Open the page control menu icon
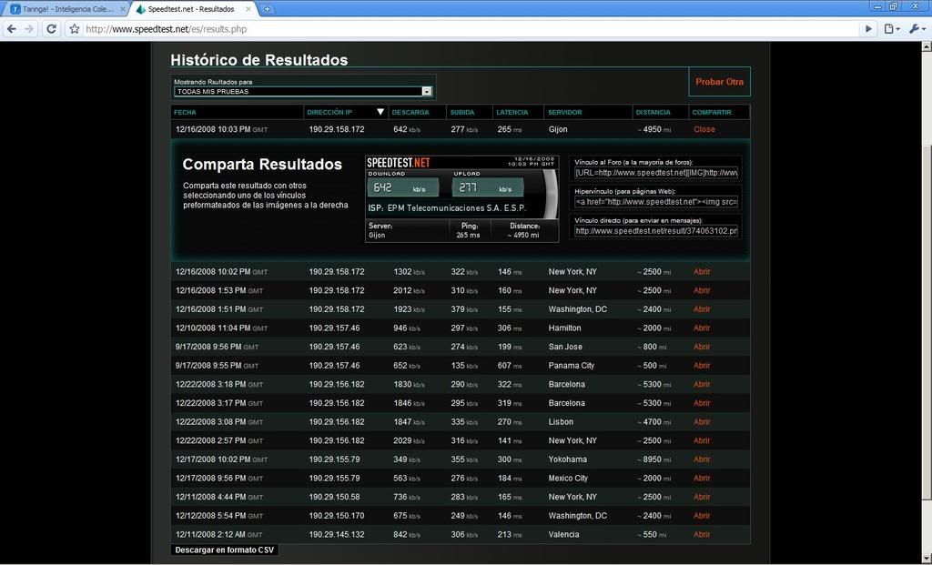Screen dimensions: 932x565 [891, 28]
